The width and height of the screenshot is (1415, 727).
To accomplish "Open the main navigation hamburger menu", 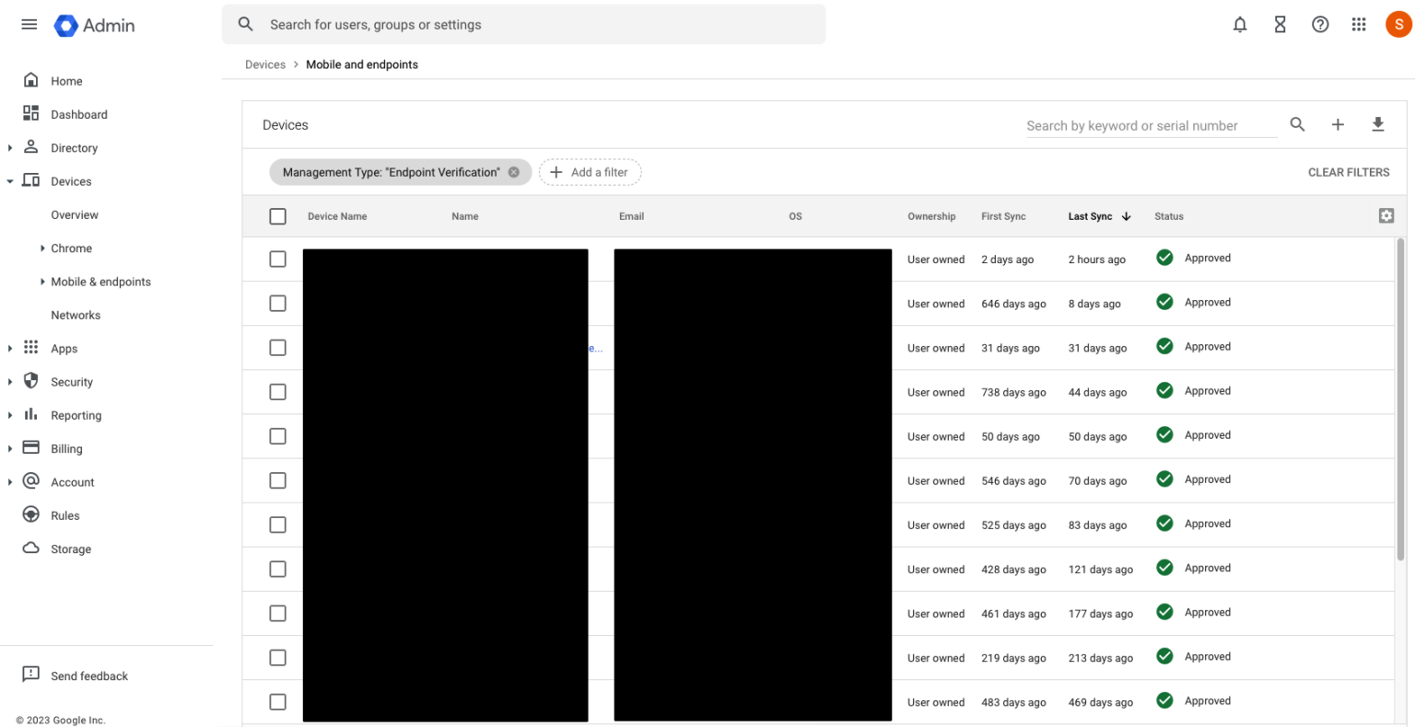I will click(x=29, y=24).
